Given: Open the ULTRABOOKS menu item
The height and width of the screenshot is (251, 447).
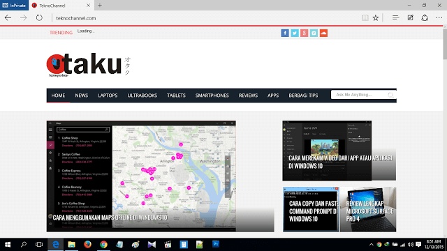Looking at the screenshot, I should [142, 96].
